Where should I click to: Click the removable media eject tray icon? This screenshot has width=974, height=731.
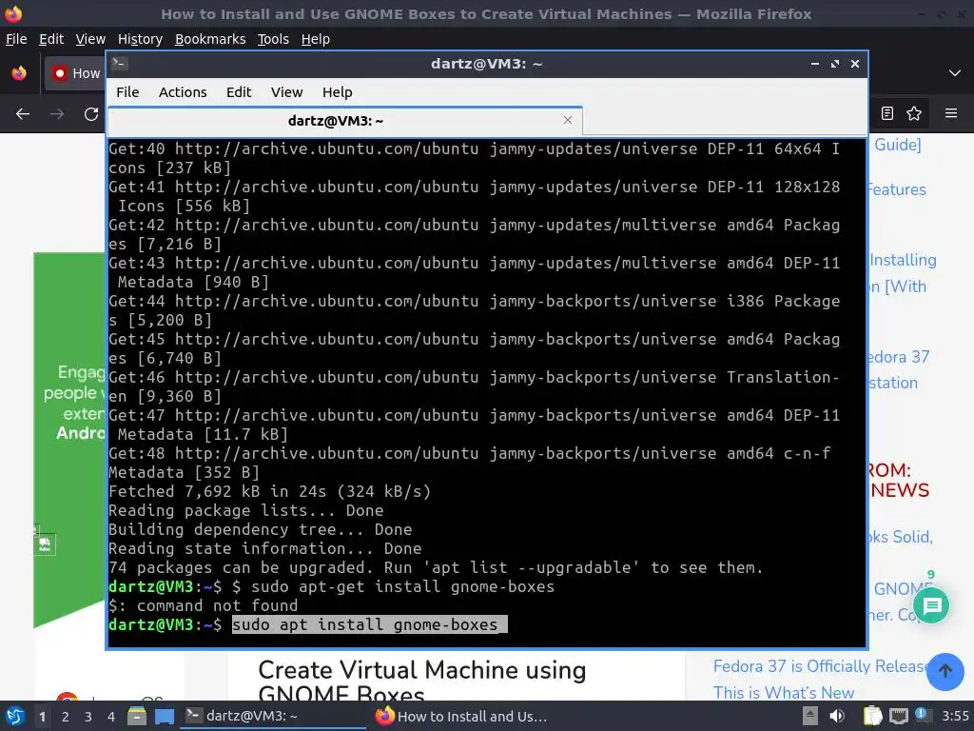click(x=810, y=716)
